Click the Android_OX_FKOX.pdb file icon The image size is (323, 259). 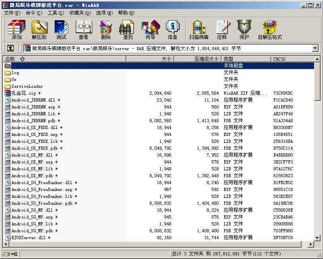coord(8,148)
